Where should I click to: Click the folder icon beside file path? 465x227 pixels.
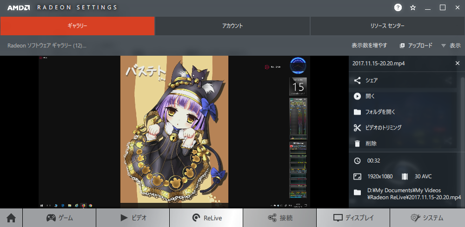click(357, 192)
